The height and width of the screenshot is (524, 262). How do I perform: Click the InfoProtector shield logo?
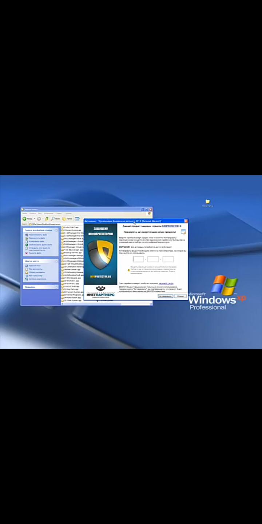[100, 254]
